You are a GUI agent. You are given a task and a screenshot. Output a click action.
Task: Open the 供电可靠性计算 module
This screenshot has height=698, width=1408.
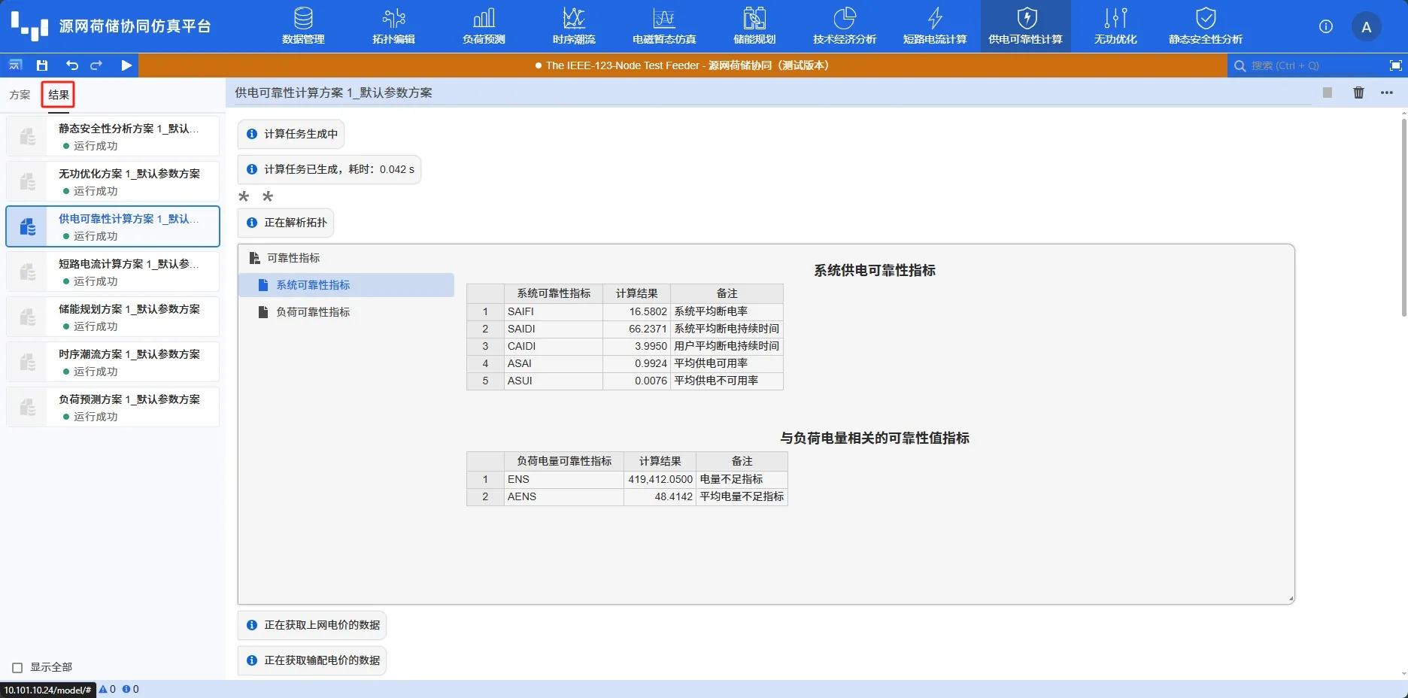point(1025,26)
